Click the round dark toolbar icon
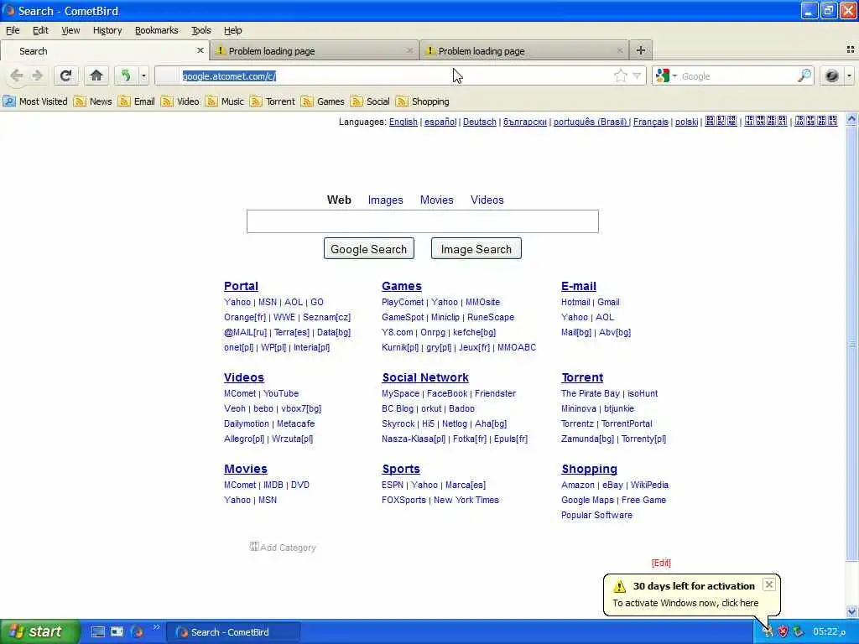859x644 pixels. point(831,75)
